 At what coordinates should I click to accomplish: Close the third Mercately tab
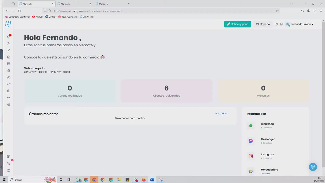(129, 4)
